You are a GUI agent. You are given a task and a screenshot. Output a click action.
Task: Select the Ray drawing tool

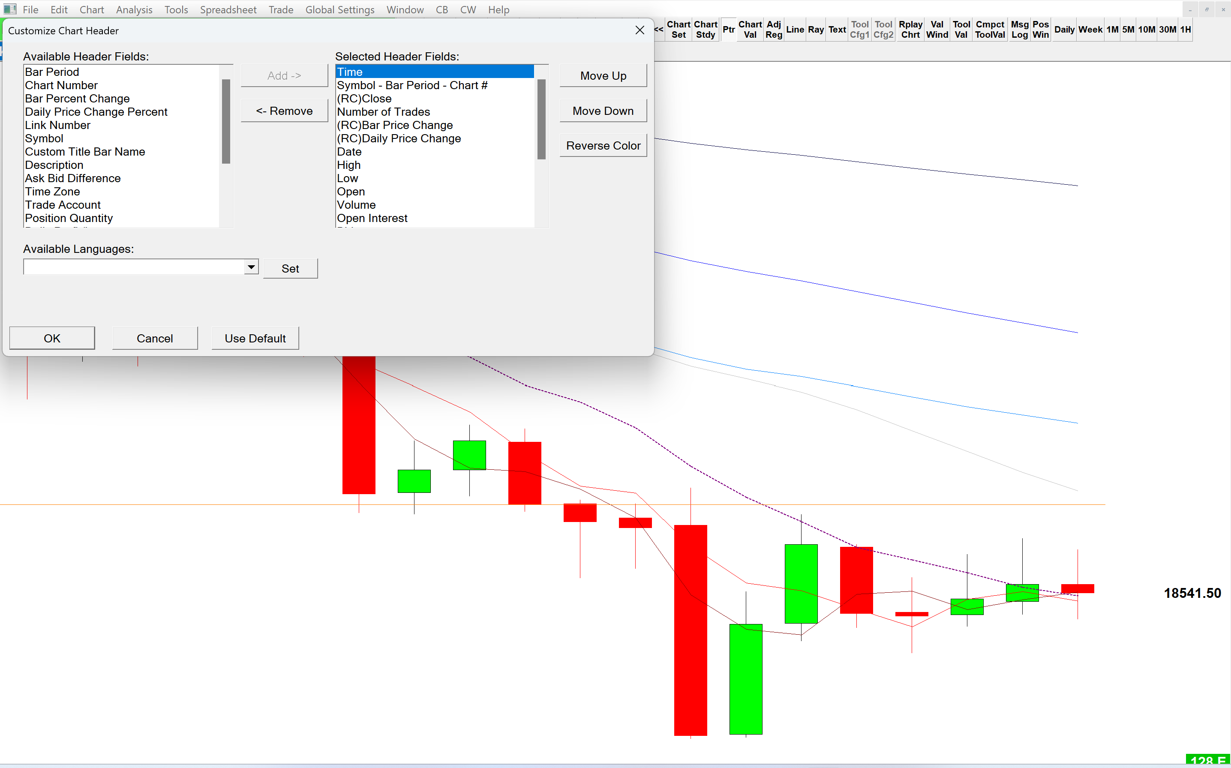[x=815, y=30]
